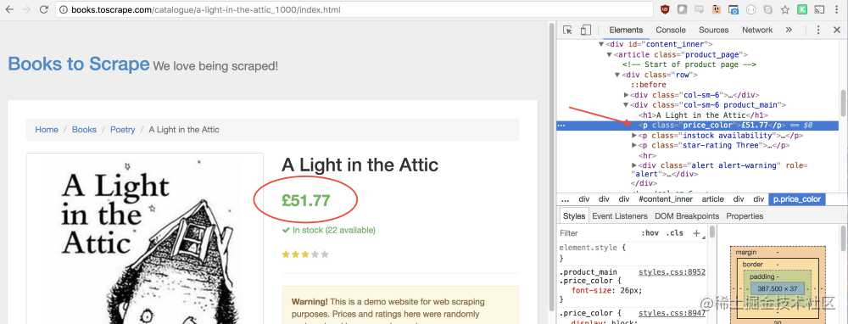Toggle the device toolbar in DevTools
This screenshot has height=324, width=848.
(x=586, y=31)
